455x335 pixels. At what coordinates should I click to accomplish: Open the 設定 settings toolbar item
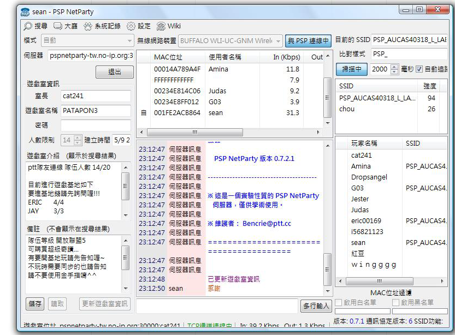[x=139, y=26]
